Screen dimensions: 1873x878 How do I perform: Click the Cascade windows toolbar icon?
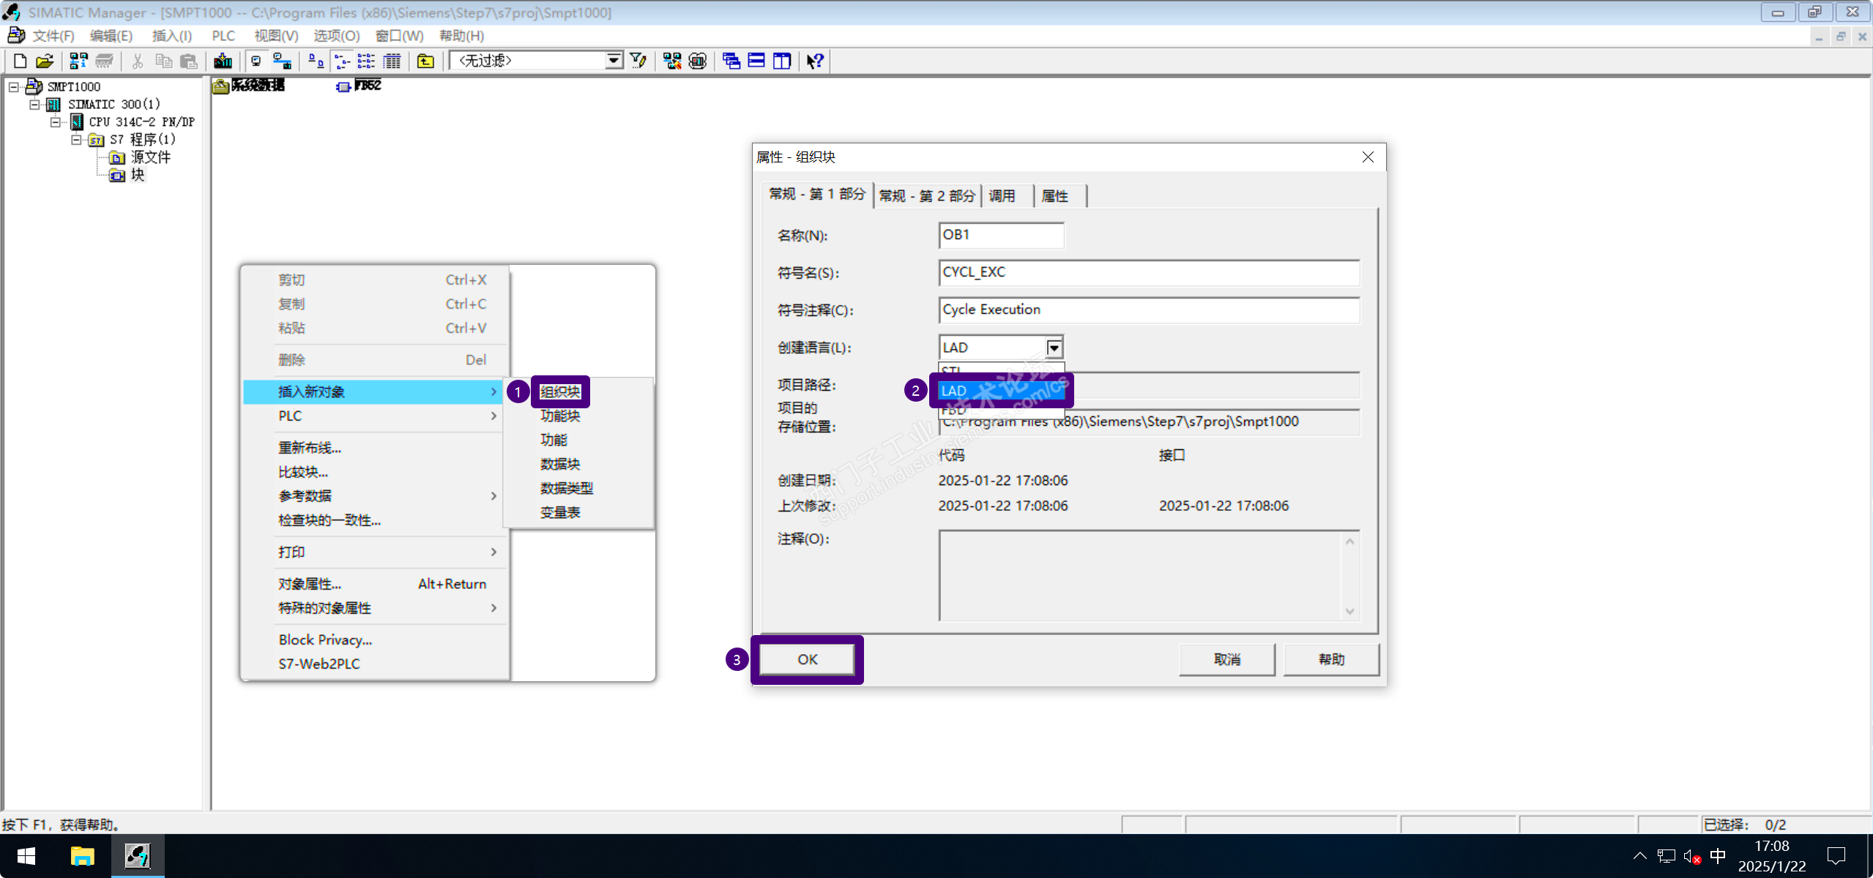pos(731,61)
